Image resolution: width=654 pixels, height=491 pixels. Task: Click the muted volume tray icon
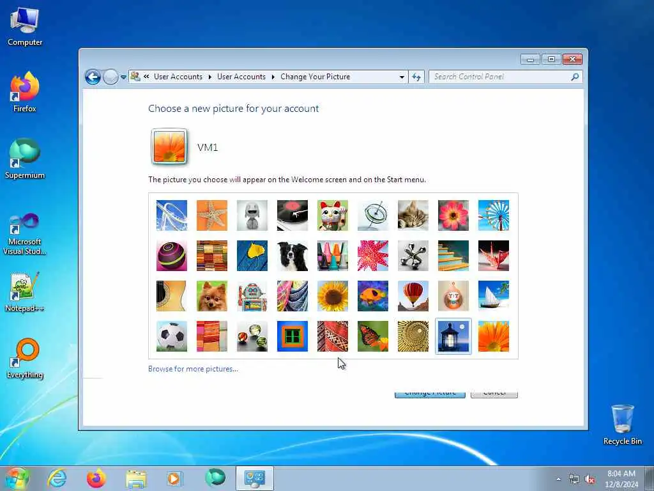pyautogui.click(x=589, y=479)
